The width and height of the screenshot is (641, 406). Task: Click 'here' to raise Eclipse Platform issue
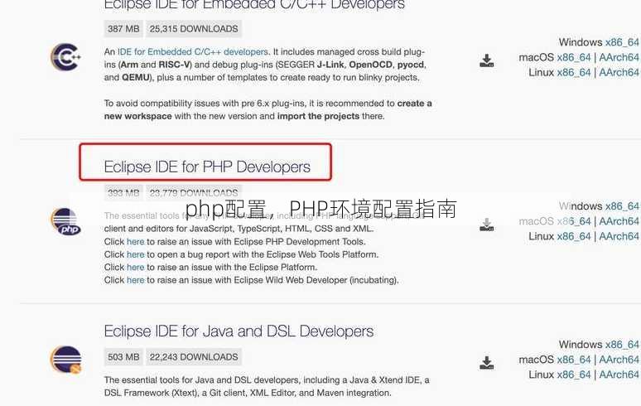(x=136, y=268)
